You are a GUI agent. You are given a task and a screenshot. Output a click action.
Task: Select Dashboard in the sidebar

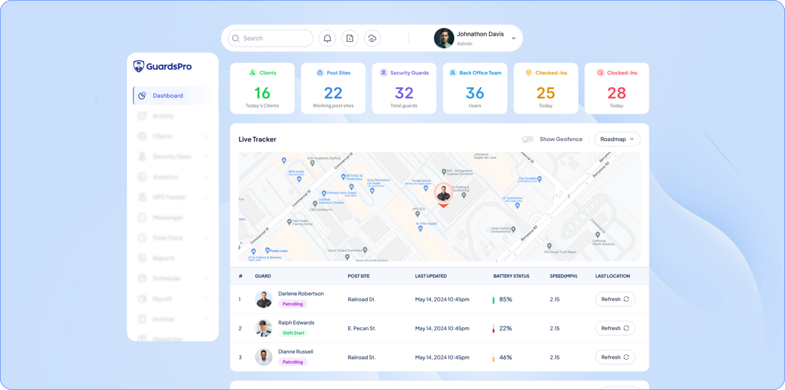168,96
